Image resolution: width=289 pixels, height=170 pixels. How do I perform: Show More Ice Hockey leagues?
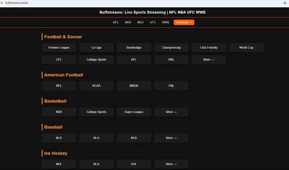coord(171,164)
